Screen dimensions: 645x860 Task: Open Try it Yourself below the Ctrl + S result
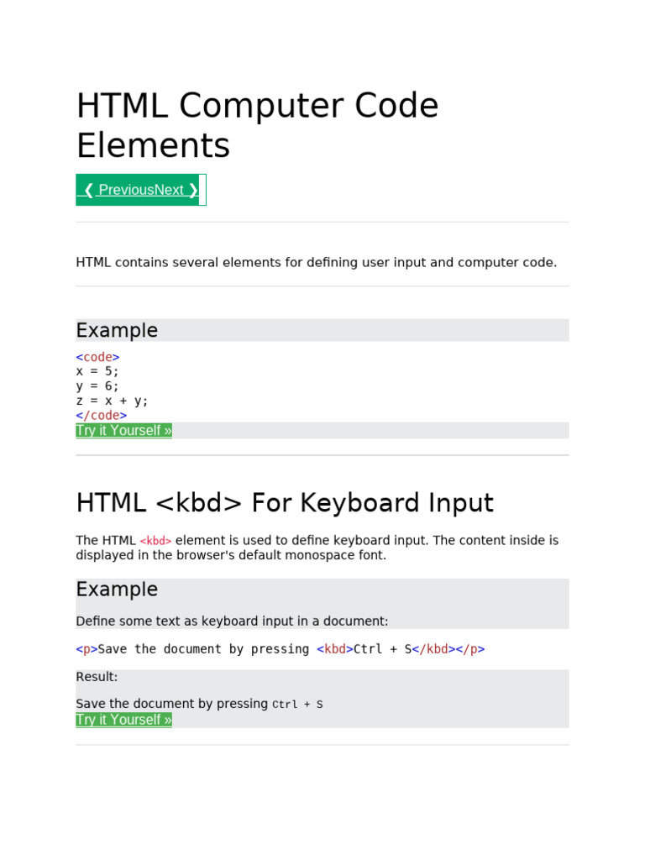123,720
